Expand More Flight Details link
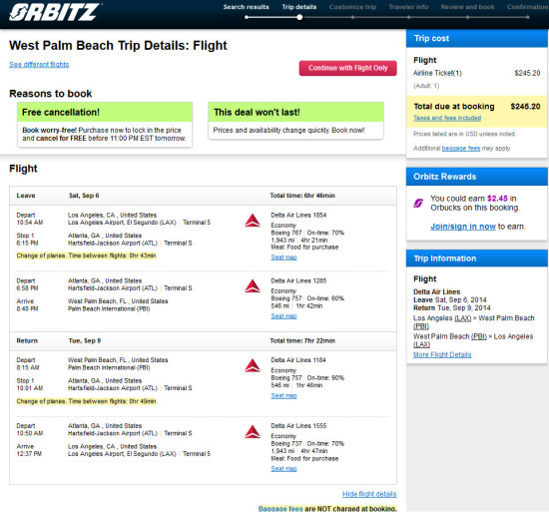The width and height of the screenshot is (549, 512). click(x=442, y=354)
